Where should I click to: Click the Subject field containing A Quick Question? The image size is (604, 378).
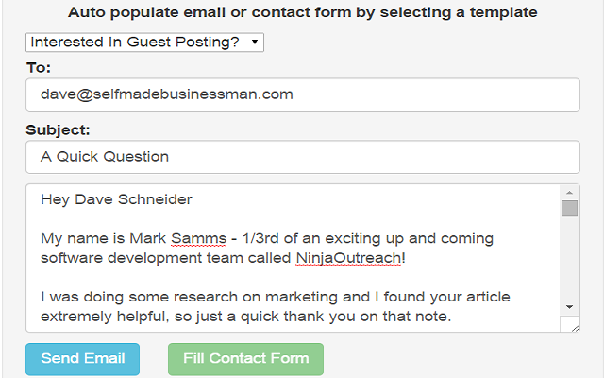pos(302,157)
